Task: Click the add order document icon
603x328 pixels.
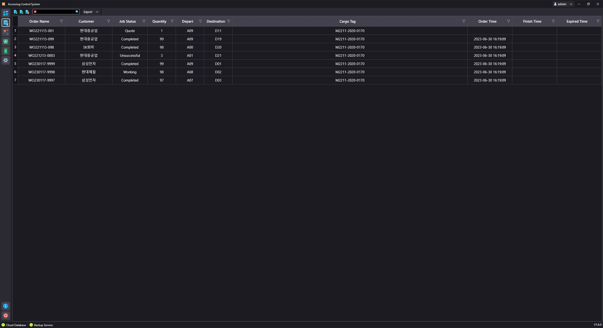Action: click(x=15, y=12)
